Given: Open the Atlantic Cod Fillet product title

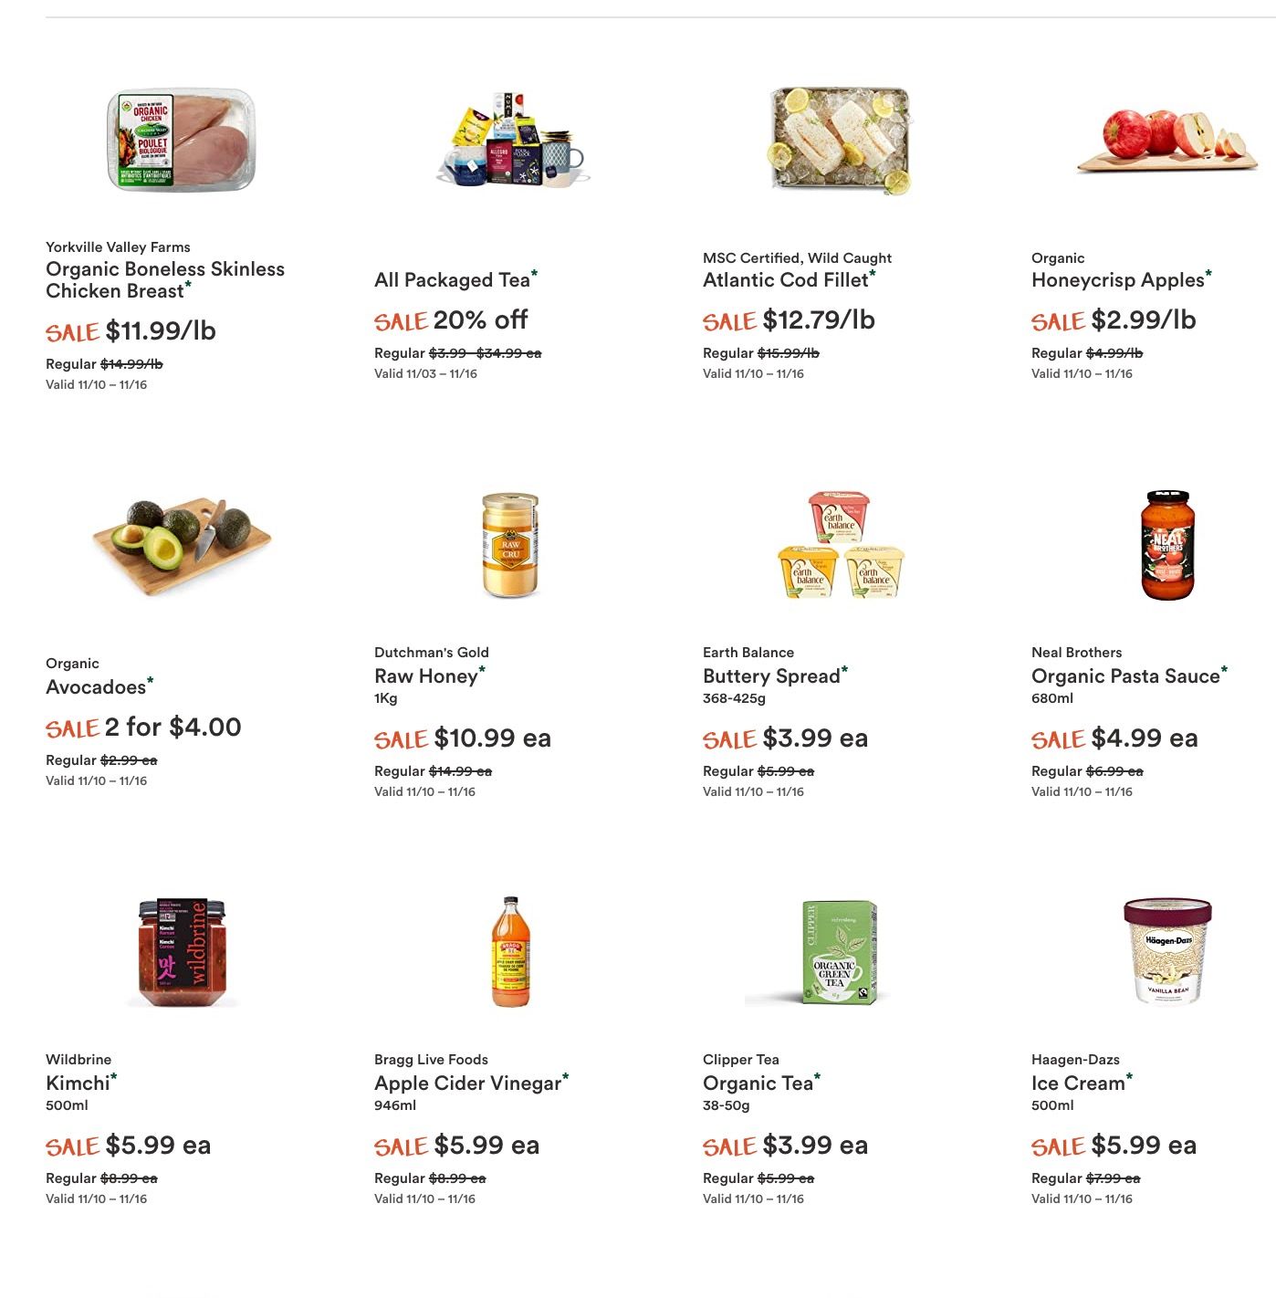Looking at the screenshot, I should click(x=786, y=279).
